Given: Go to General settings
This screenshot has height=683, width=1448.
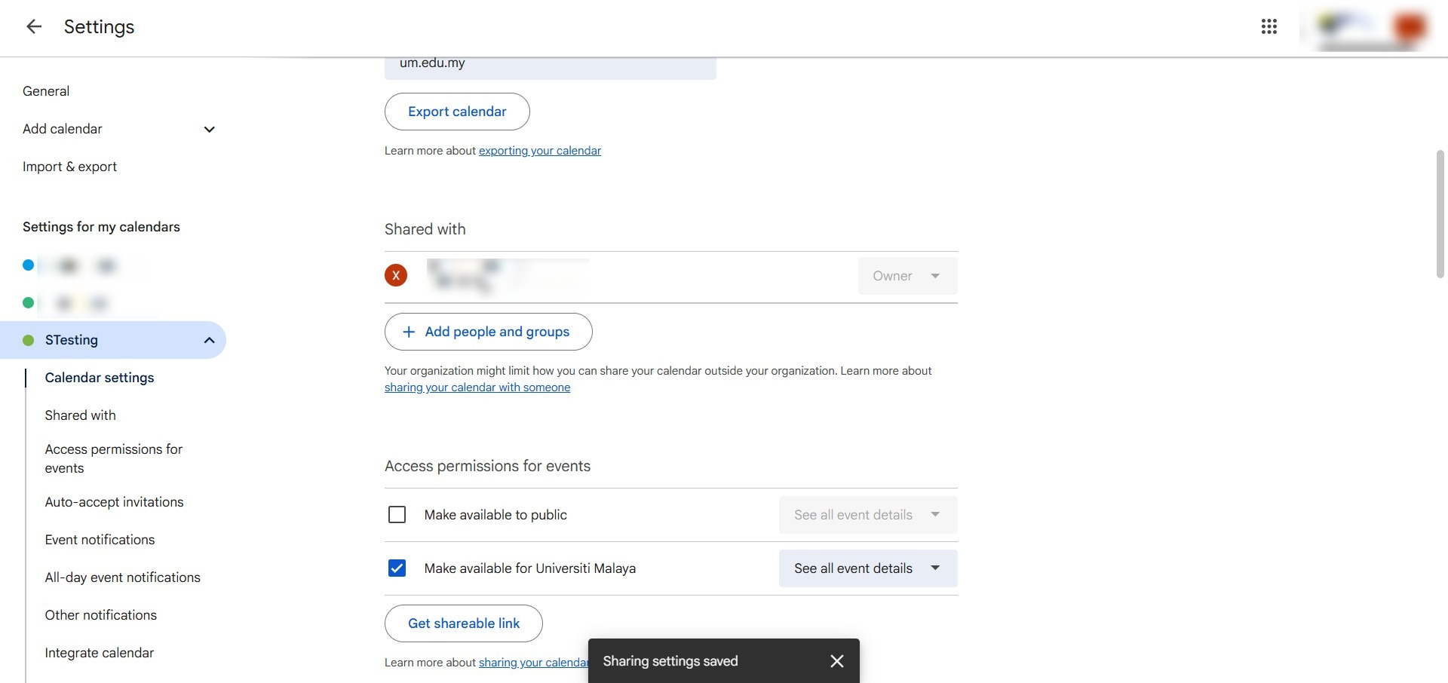Looking at the screenshot, I should pyautogui.click(x=46, y=91).
